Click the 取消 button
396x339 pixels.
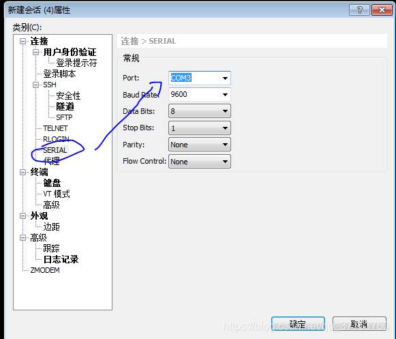point(359,324)
